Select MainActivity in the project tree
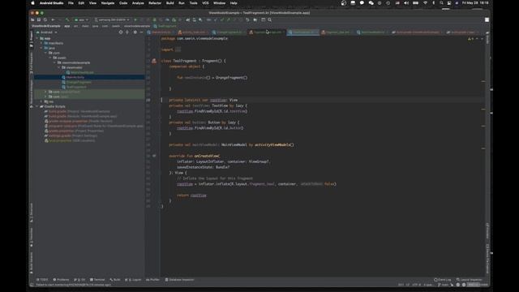Screen dimensions: 519x292 75,77
